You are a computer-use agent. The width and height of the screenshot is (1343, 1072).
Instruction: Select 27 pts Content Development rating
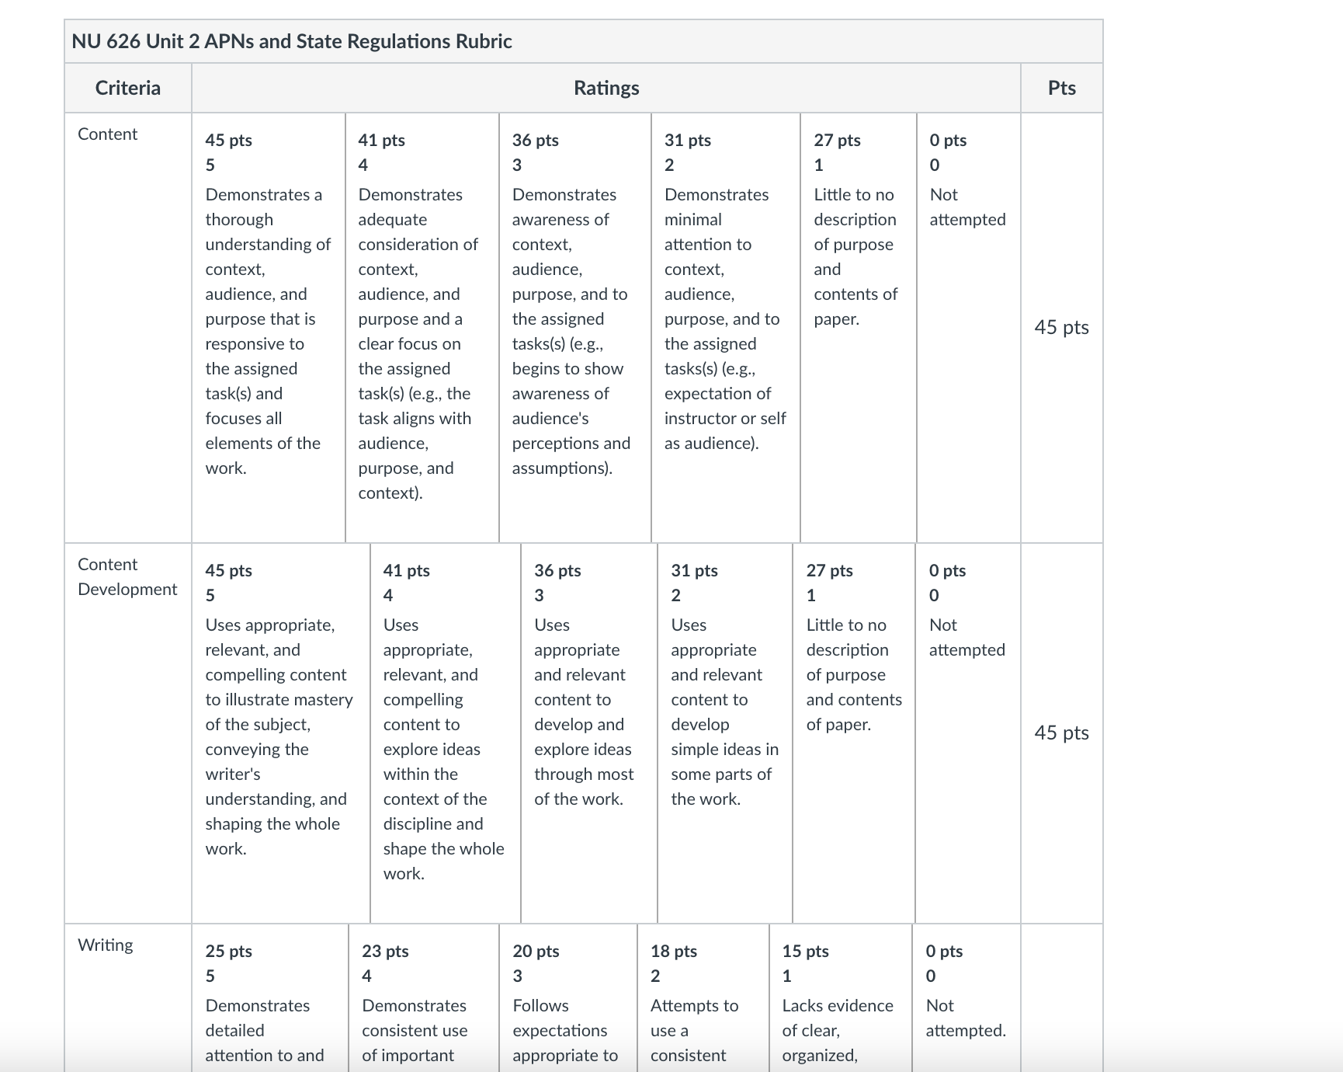pos(854,733)
